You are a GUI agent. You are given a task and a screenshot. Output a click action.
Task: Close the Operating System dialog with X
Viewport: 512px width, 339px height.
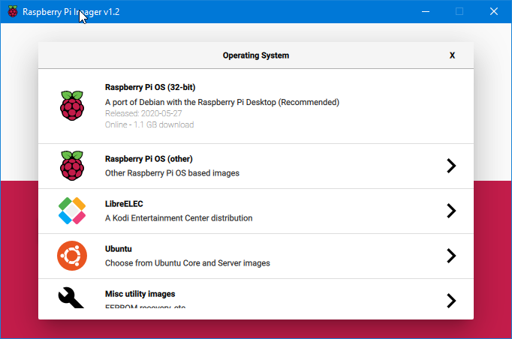click(452, 55)
